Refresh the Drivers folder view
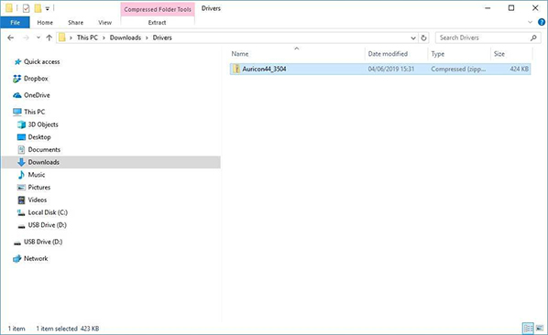Image resolution: width=548 pixels, height=335 pixels. [x=423, y=38]
